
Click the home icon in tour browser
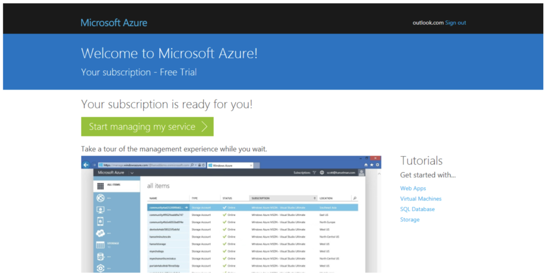click(x=366, y=165)
